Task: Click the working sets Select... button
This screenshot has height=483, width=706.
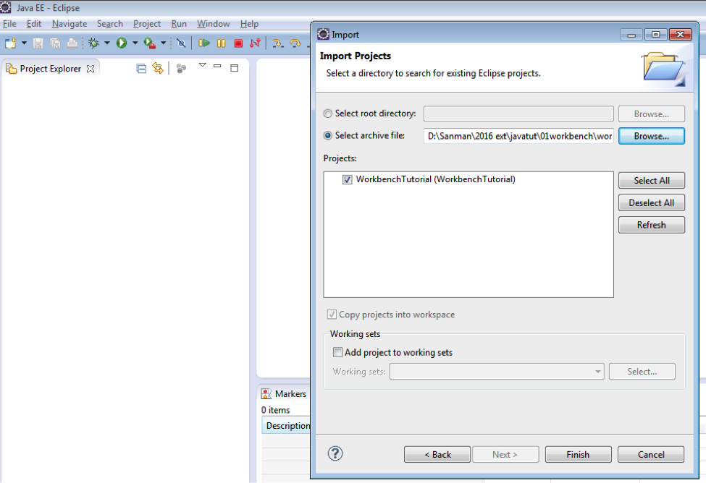Action: click(x=642, y=372)
